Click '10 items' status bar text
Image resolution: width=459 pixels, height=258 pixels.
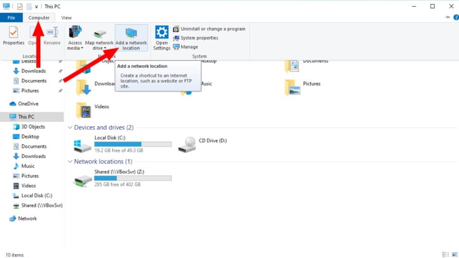click(14, 255)
